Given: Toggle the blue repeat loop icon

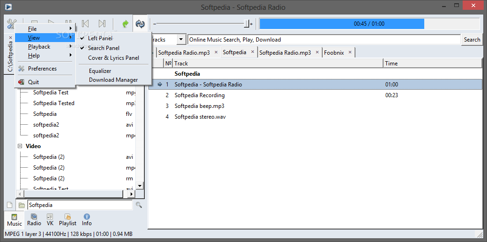Looking at the screenshot, I should pos(140,23).
